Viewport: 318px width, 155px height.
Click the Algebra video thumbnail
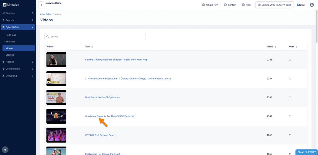56,60
